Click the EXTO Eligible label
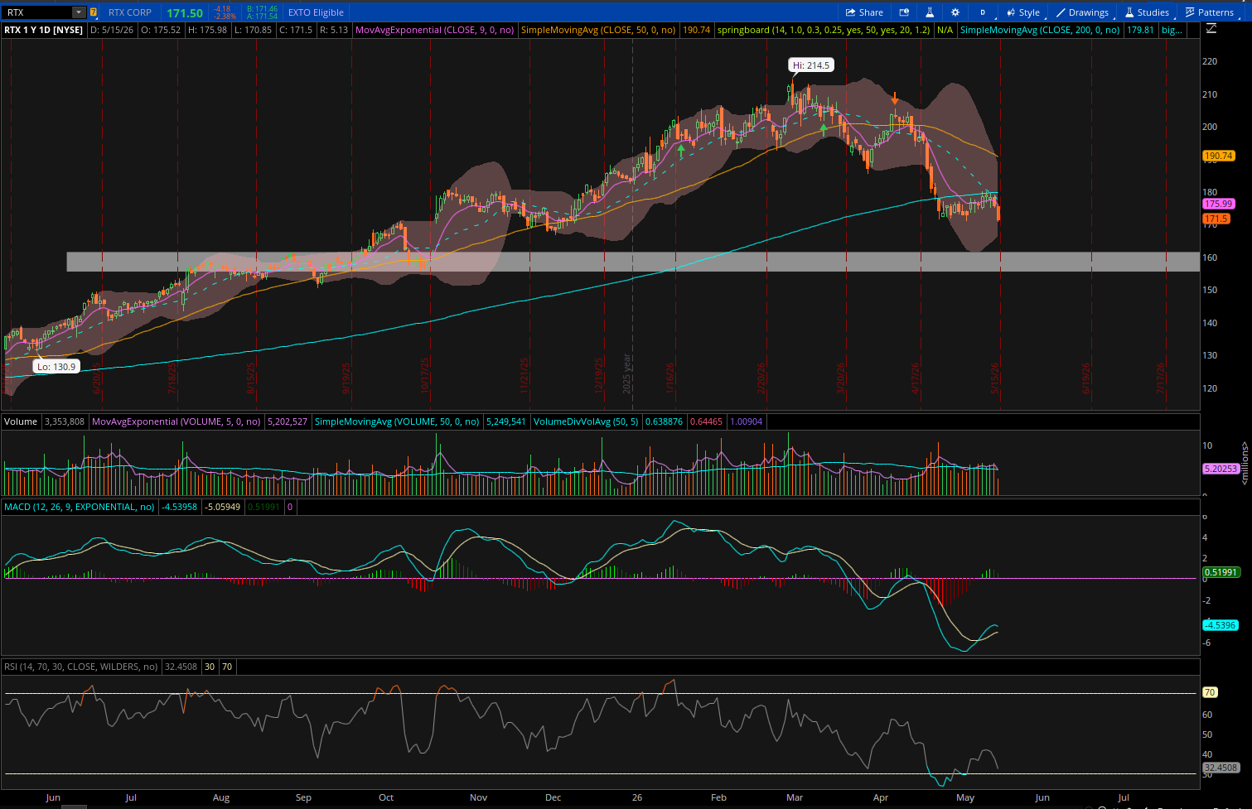This screenshot has height=809, width=1252. [316, 12]
